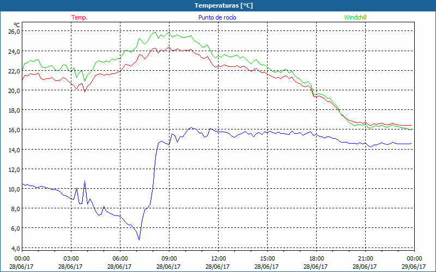
Task: Click the '°C' unit label on y-axis
Action: [16, 25]
